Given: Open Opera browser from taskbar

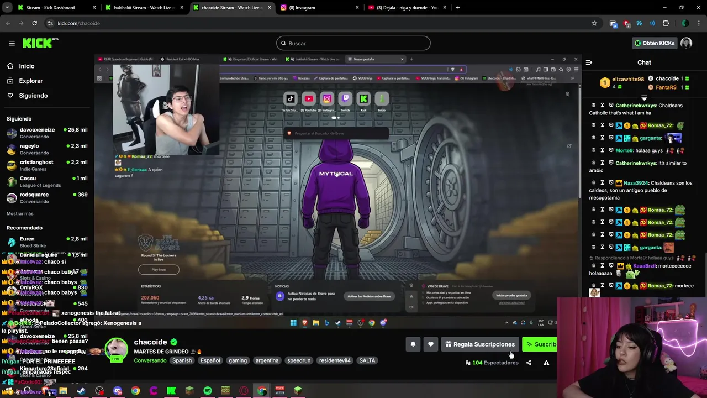Looking at the screenshot, I should point(244,391).
